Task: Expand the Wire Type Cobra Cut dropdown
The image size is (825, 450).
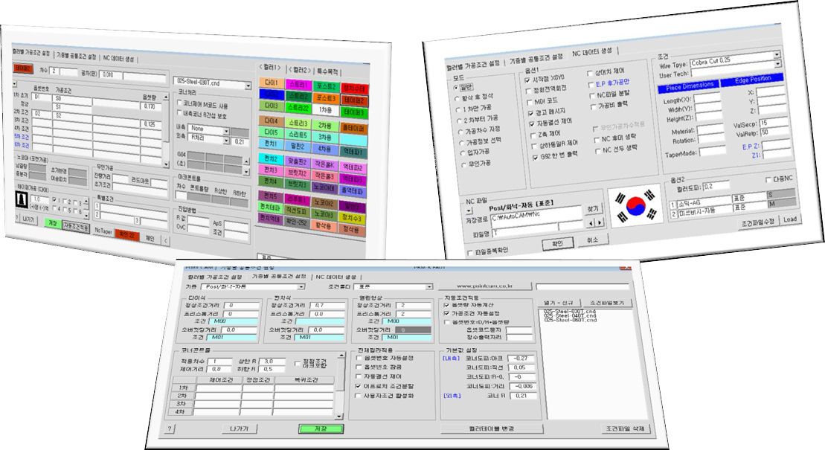Action: click(777, 54)
